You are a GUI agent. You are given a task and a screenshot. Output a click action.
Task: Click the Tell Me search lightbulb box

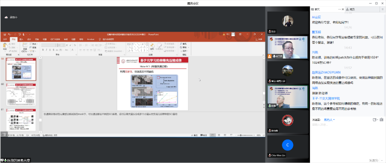(107, 39)
